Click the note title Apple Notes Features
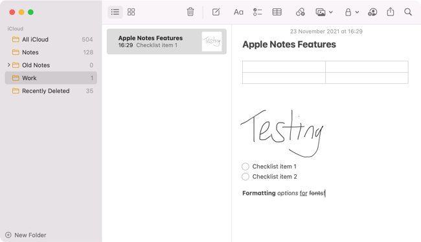Screen dimensions: 421x242 [x=289, y=45]
